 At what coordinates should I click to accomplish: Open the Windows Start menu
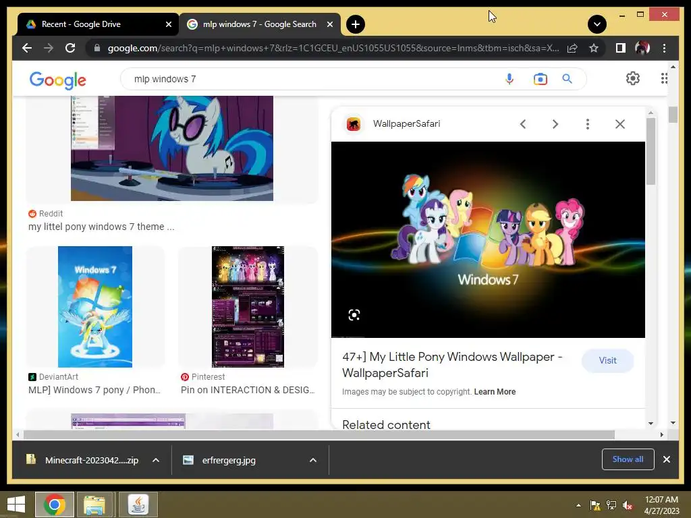[16, 505]
